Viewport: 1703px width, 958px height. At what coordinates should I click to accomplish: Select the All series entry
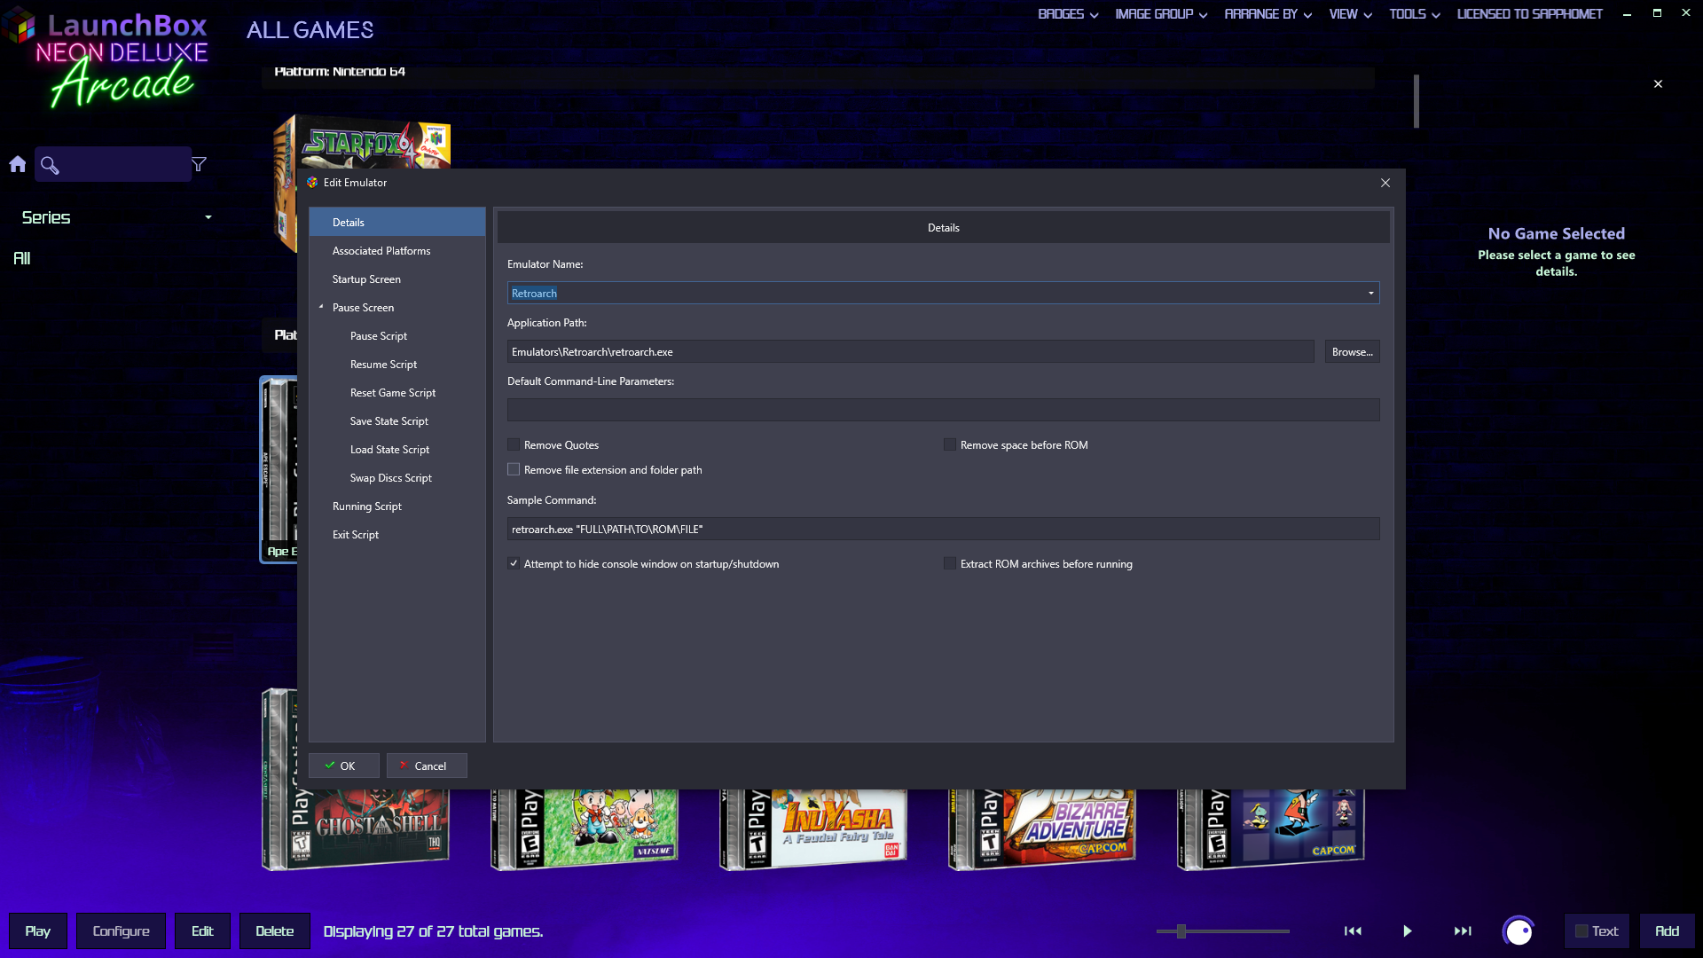pos(22,258)
